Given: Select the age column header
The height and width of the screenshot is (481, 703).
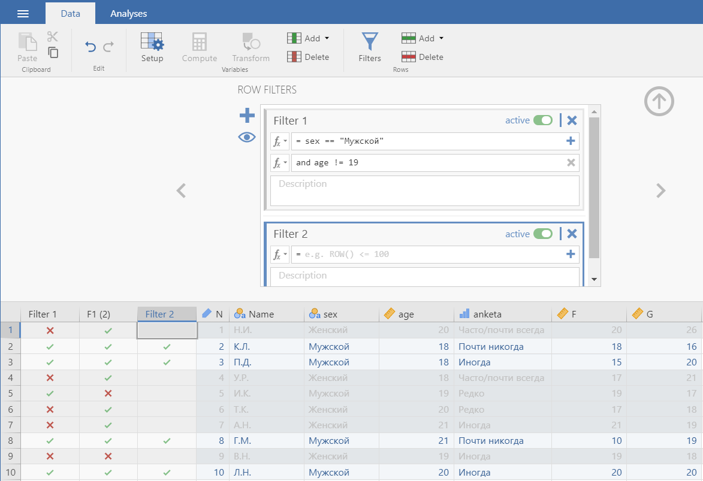Looking at the screenshot, I should pyautogui.click(x=417, y=314).
